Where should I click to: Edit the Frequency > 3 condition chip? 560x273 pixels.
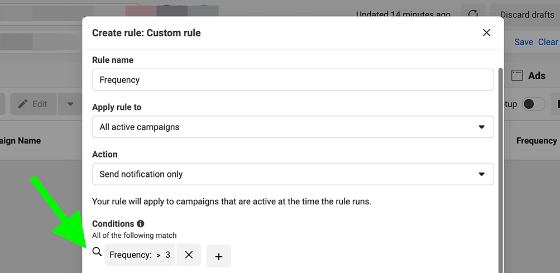coord(140,255)
